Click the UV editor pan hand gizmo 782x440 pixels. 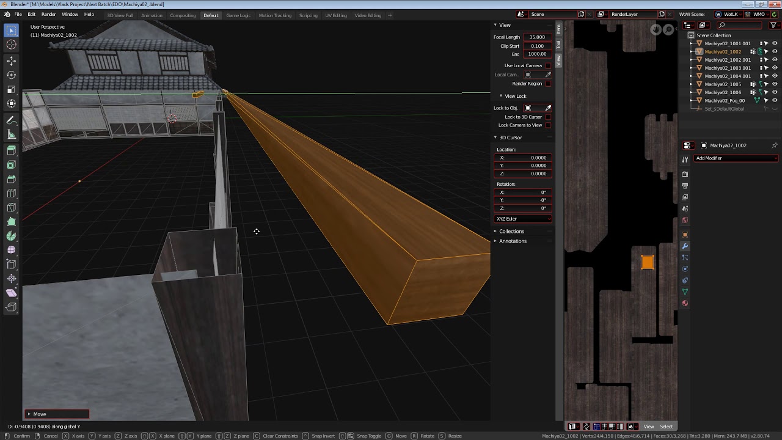coord(656,29)
